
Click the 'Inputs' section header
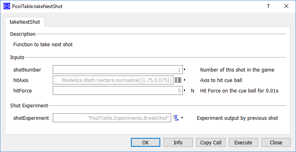pos(17,58)
